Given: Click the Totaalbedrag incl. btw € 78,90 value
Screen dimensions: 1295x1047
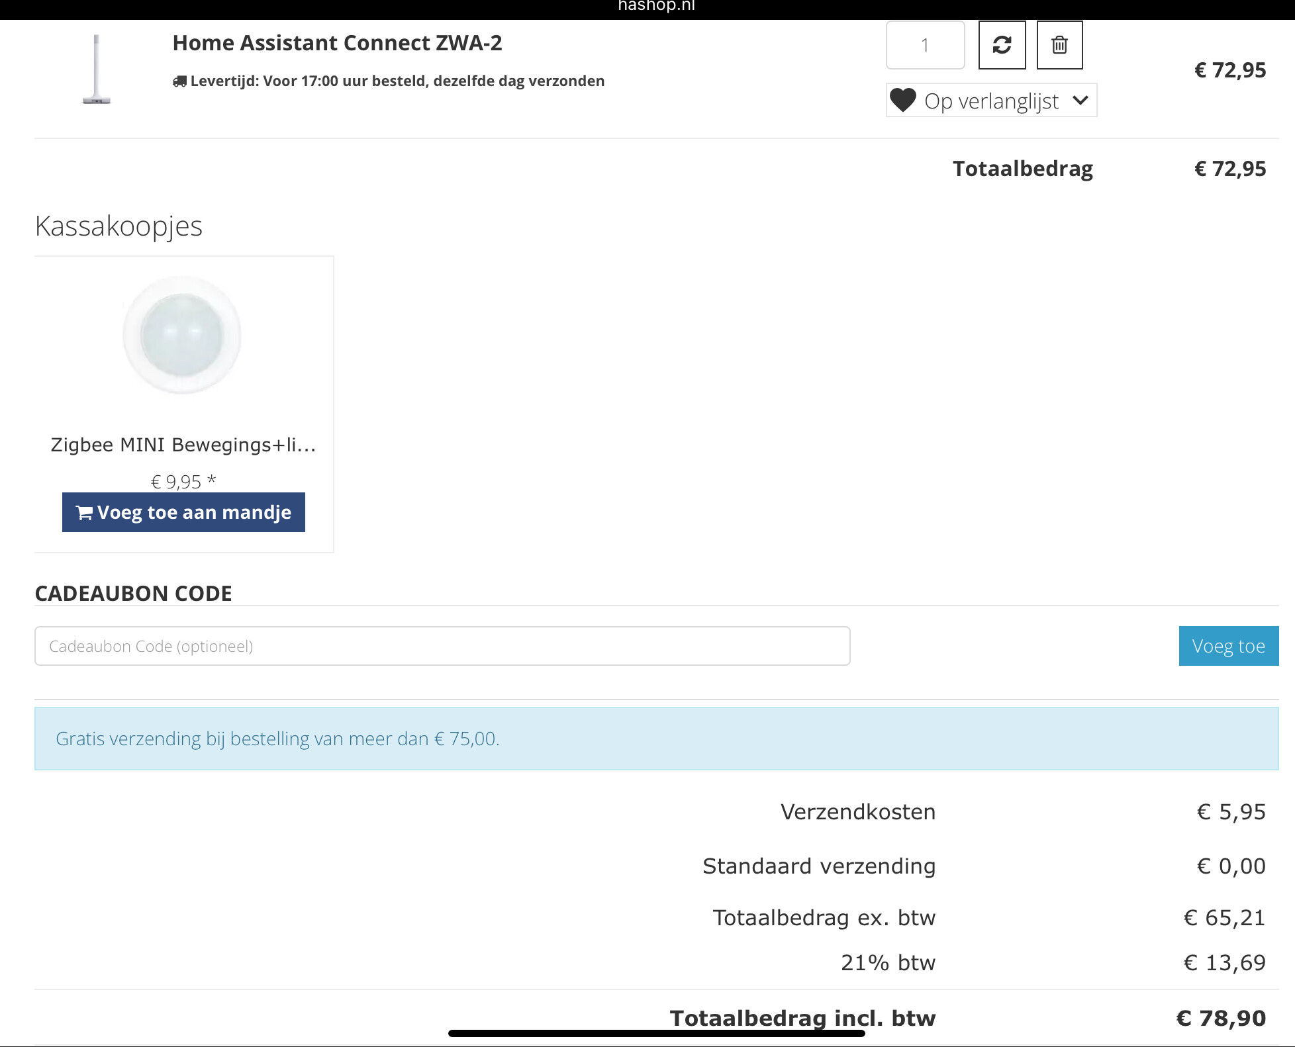Looking at the screenshot, I should 1222,1019.
